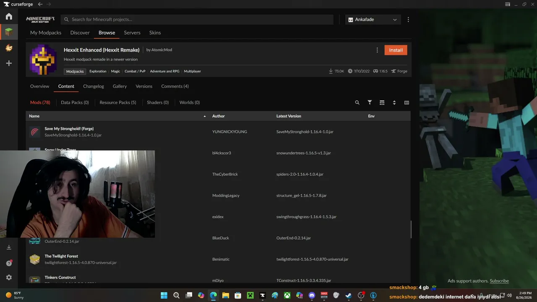Open the column chooser icon

[407, 103]
